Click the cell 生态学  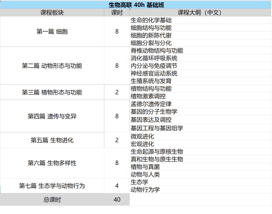pyautogui.click(x=200, y=182)
